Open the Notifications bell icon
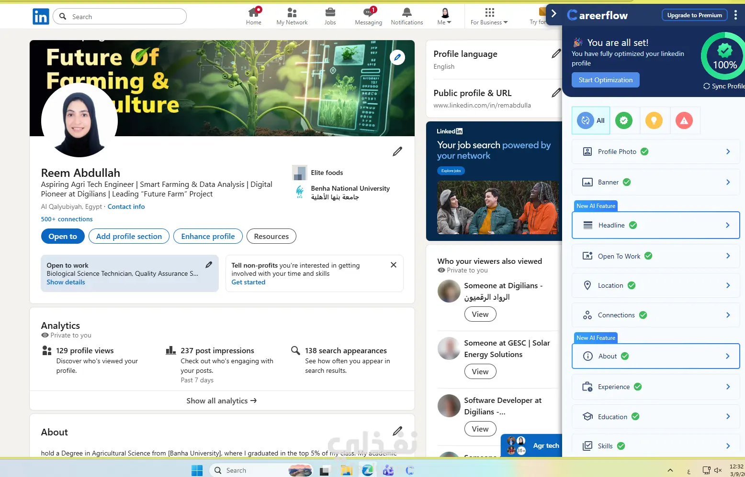 407,12
